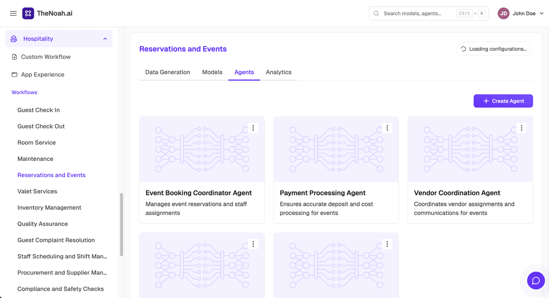
Task: Switch to the Data Generation tab
Action: pos(167,72)
